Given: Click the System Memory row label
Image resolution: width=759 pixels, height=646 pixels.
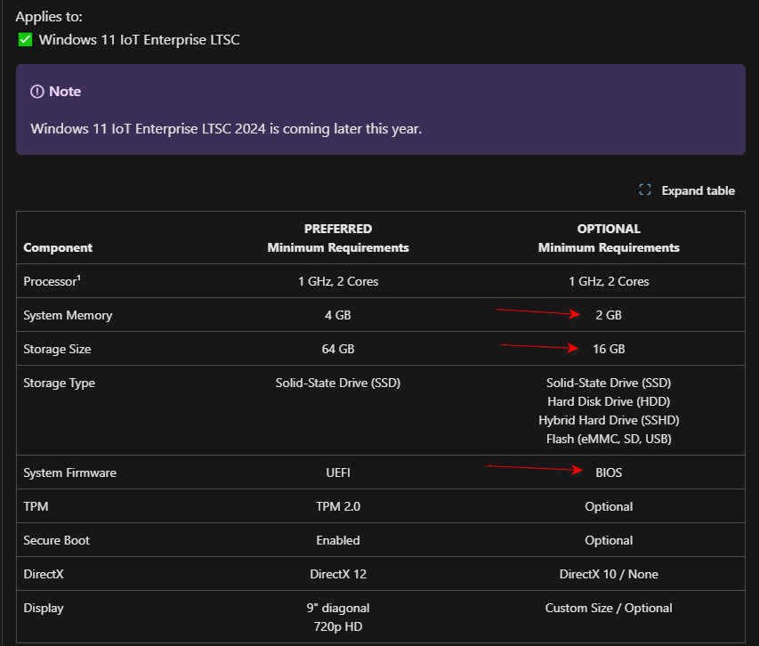Looking at the screenshot, I should (68, 315).
